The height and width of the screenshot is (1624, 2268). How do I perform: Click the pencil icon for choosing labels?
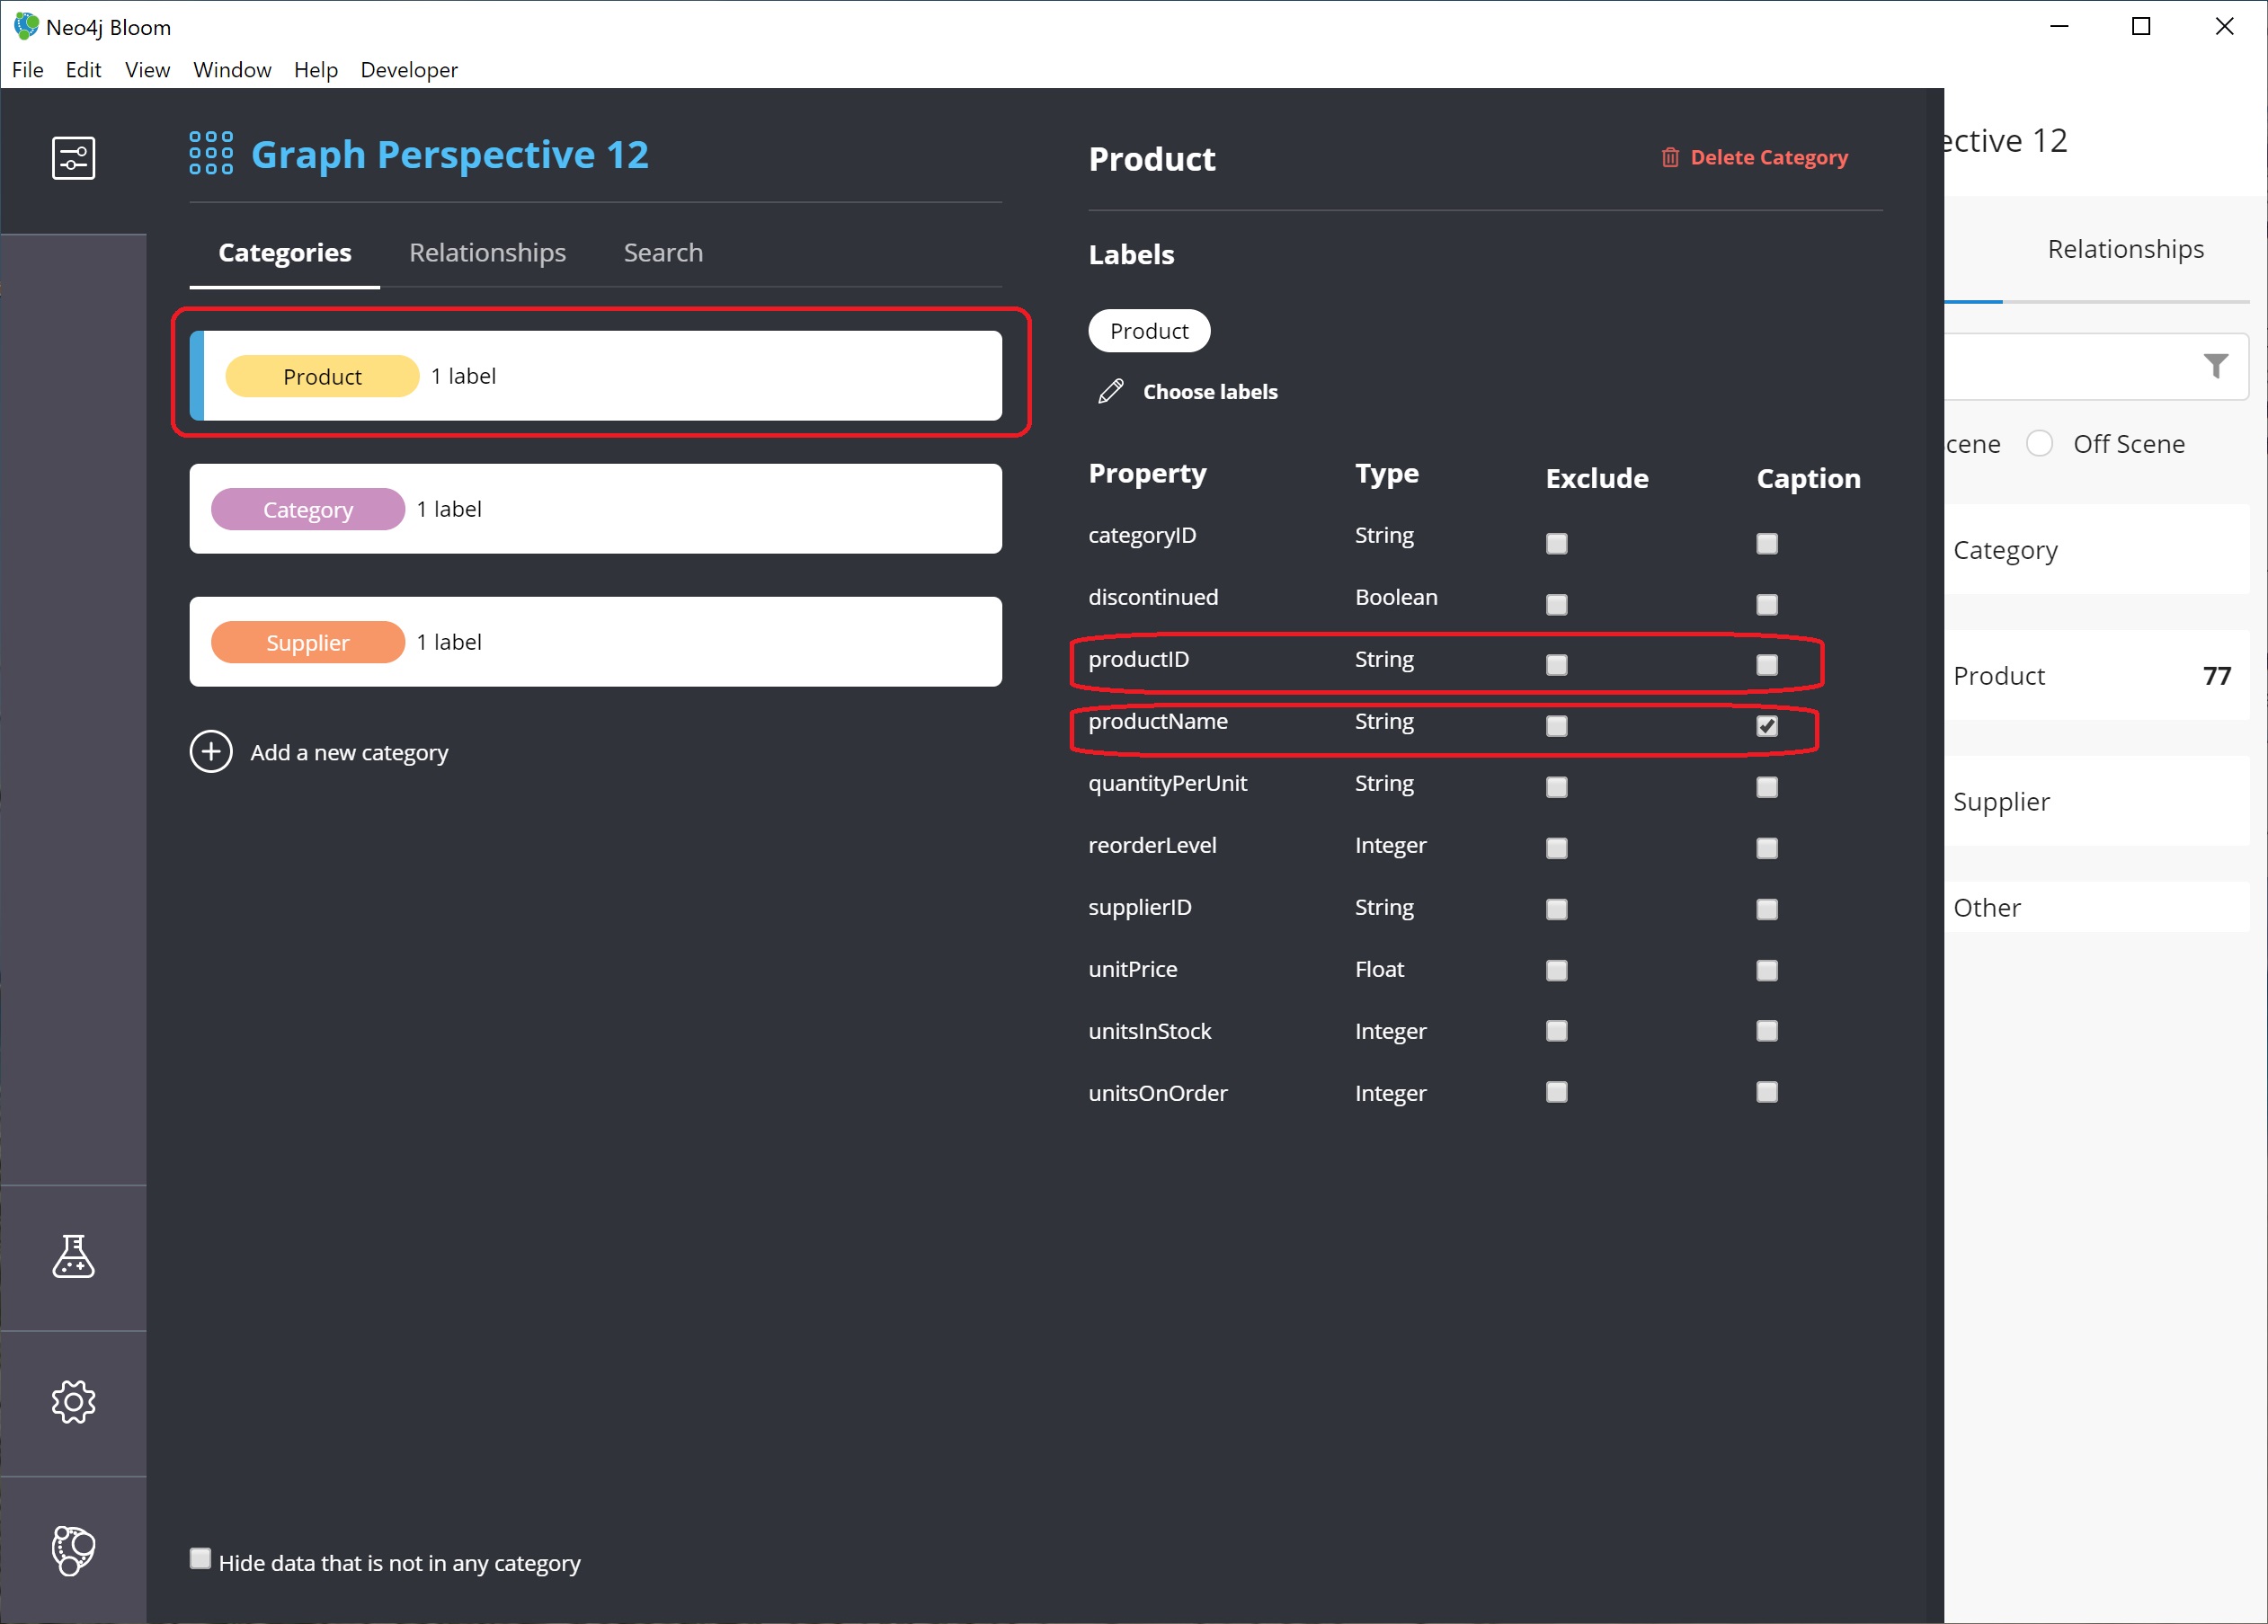(x=1110, y=391)
